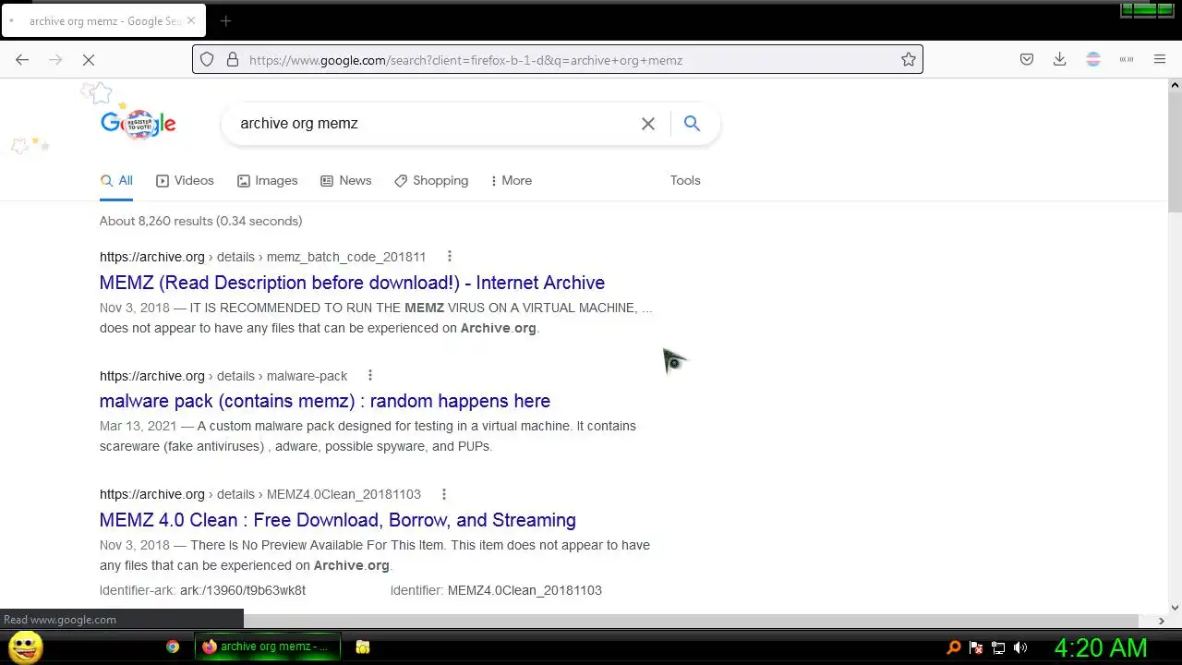Viewport: 1182px width, 665px height.
Task: Switch to the Shopping tab
Action: pyautogui.click(x=431, y=181)
